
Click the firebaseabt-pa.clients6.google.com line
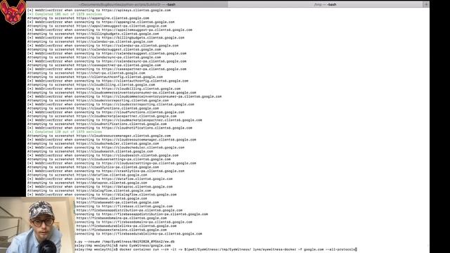(x=117, y=202)
